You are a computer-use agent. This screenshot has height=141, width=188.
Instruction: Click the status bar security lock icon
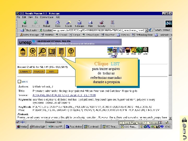tap(17, 122)
